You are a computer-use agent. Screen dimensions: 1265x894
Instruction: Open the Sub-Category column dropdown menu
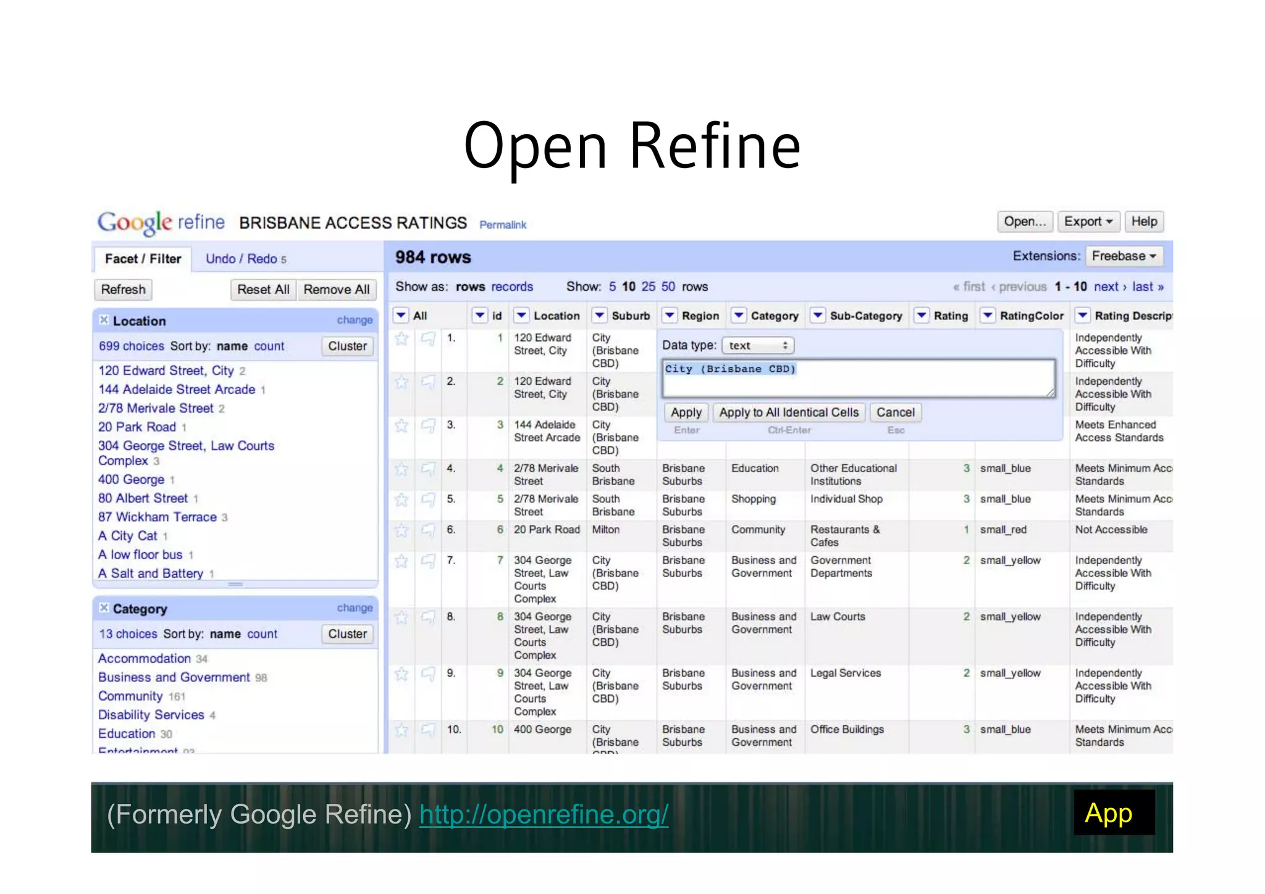pyautogui.click(x=818, y=316)
